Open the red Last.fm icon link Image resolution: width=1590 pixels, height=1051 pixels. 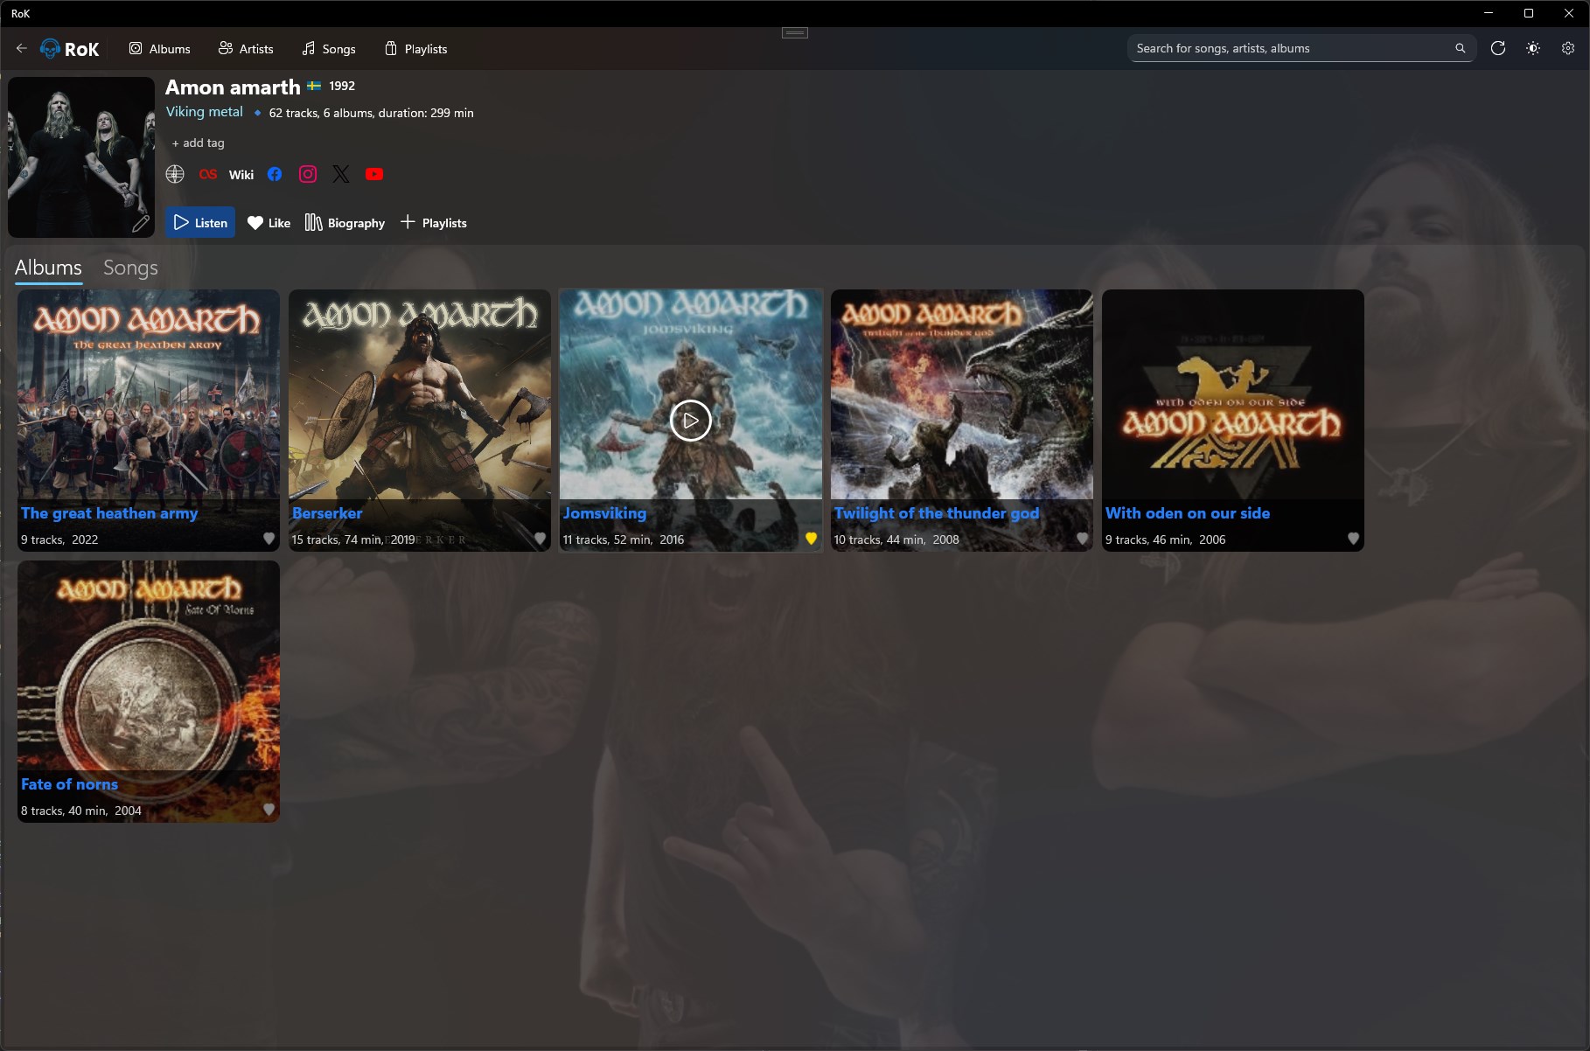208,174
